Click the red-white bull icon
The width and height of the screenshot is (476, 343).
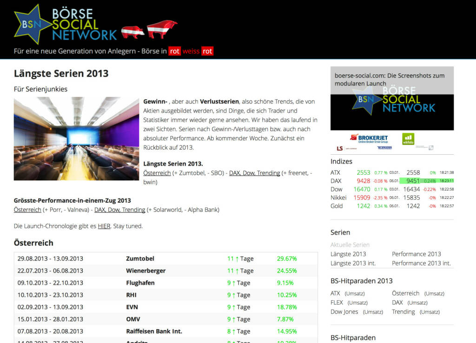pos(162,29)
